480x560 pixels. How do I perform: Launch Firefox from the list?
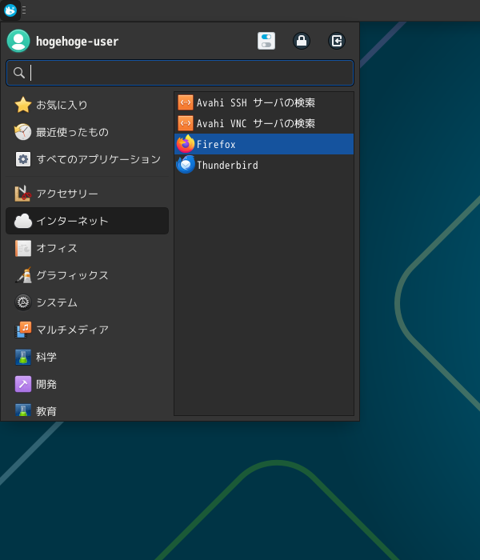click(x=264, y=144)
